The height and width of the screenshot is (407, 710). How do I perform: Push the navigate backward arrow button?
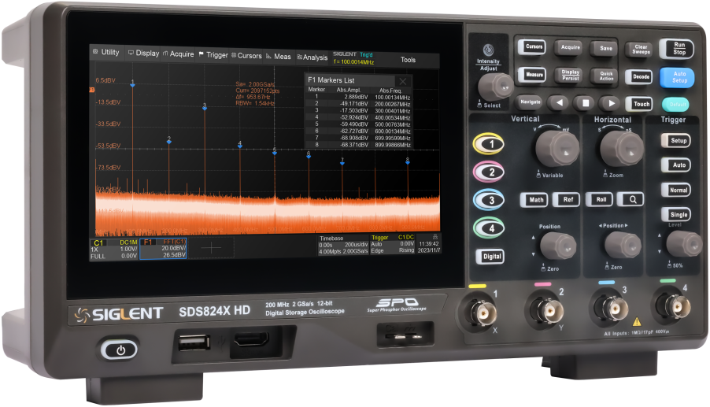click(x=560, y=103)
